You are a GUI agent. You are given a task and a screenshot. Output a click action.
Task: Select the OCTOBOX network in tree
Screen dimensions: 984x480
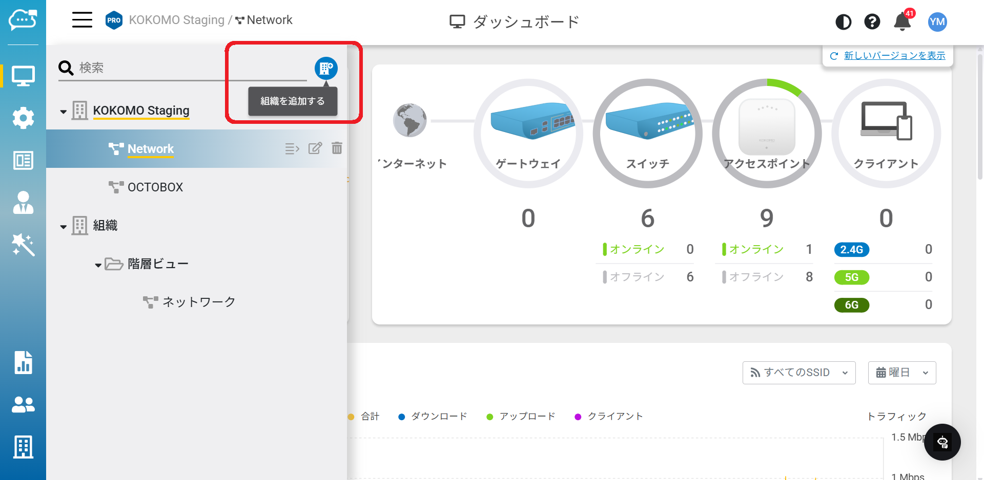[155, 187]
